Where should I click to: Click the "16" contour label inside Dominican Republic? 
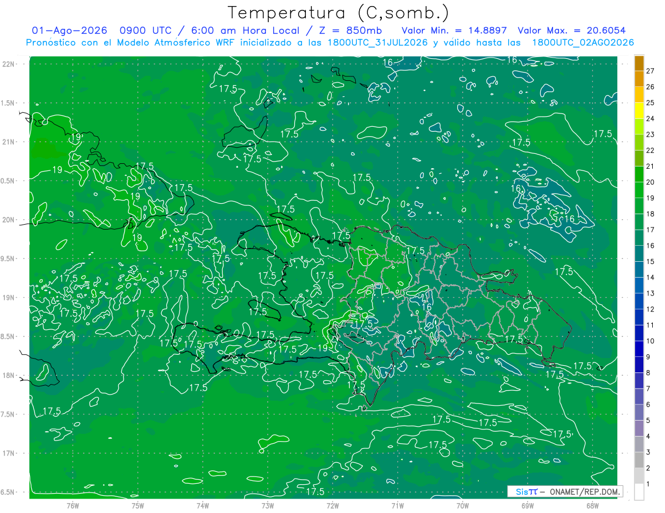[x=427, y=307]
